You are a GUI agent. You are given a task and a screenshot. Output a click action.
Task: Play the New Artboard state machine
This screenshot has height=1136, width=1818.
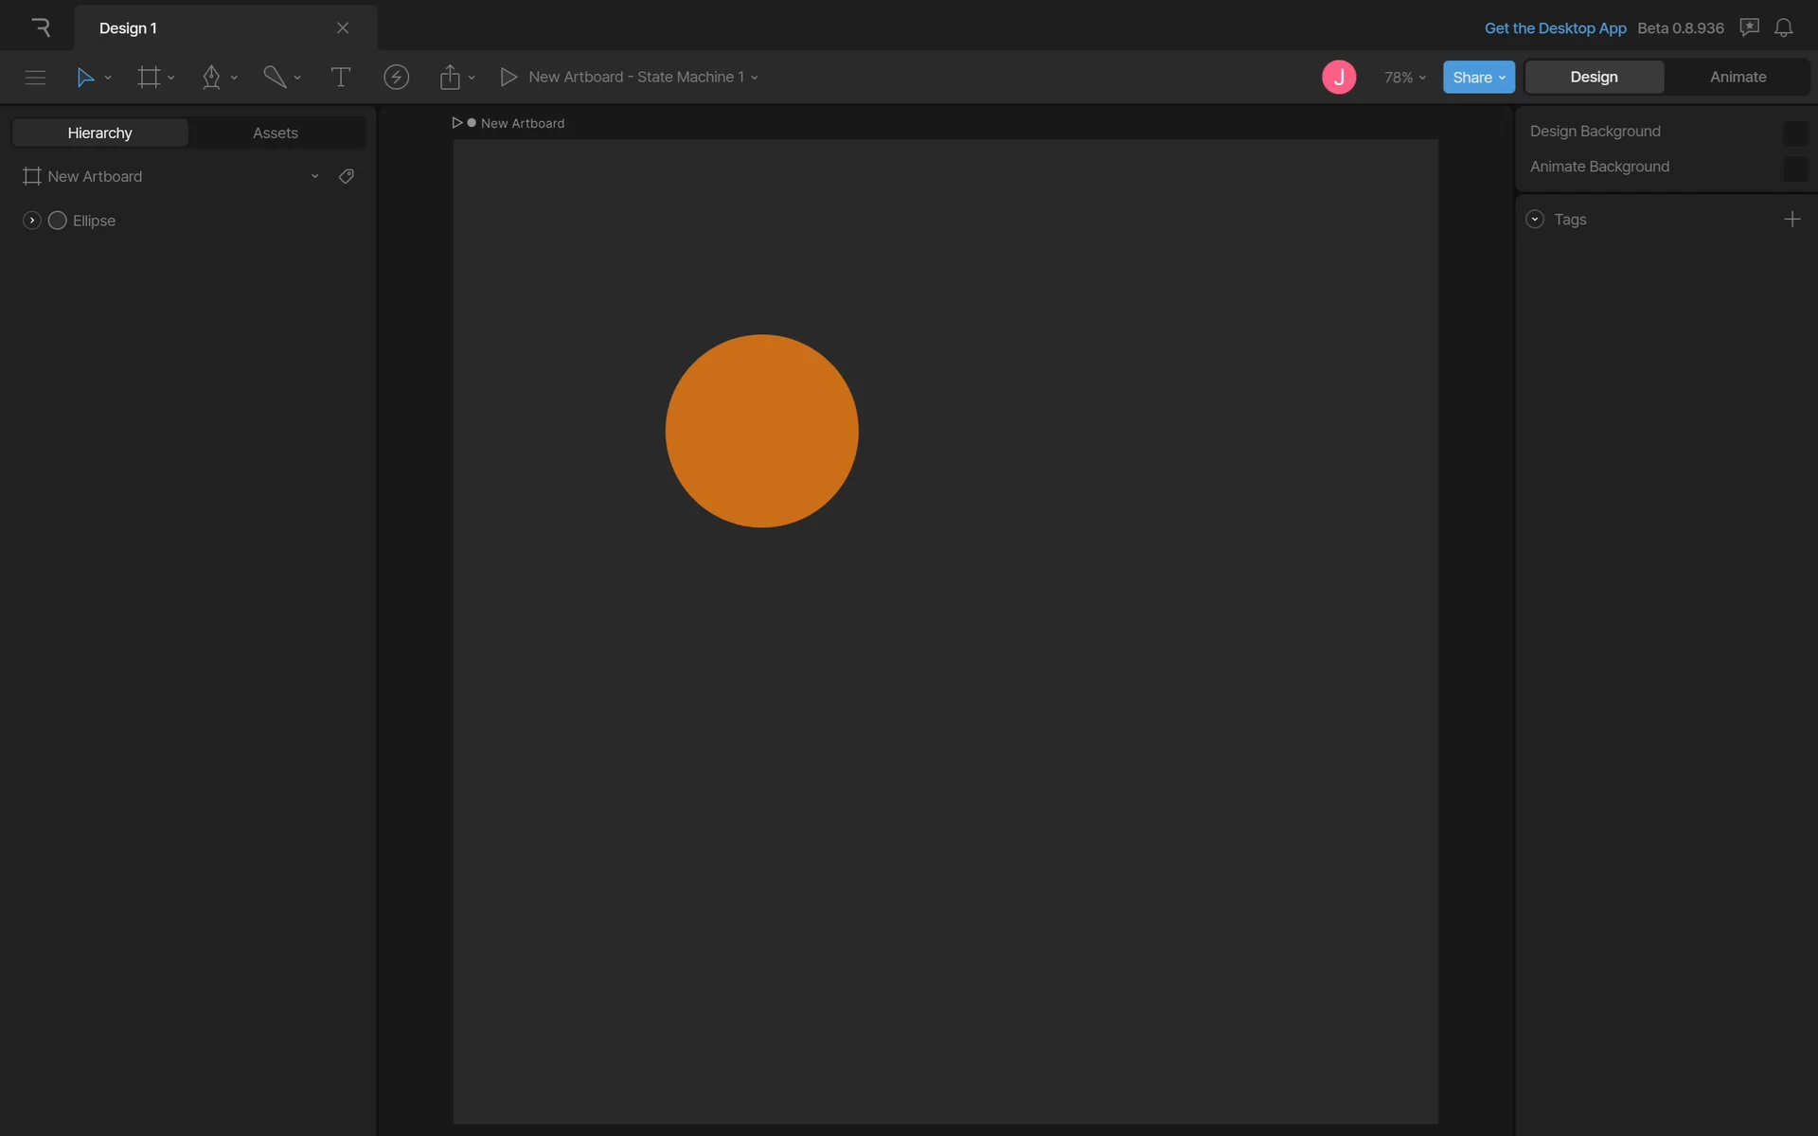508,78
